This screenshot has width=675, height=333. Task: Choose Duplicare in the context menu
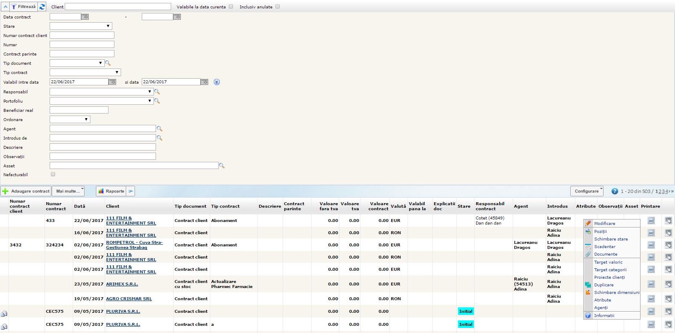604,285
